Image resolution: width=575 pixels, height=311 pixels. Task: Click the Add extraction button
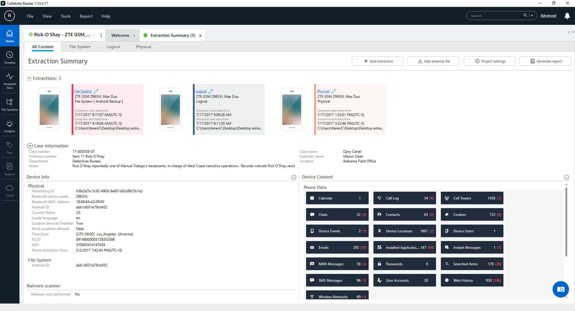377,61
